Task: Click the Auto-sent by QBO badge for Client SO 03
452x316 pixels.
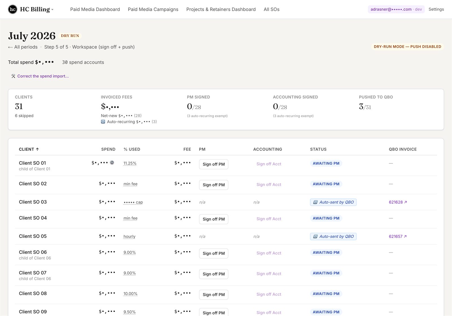Action: (333, 202)
